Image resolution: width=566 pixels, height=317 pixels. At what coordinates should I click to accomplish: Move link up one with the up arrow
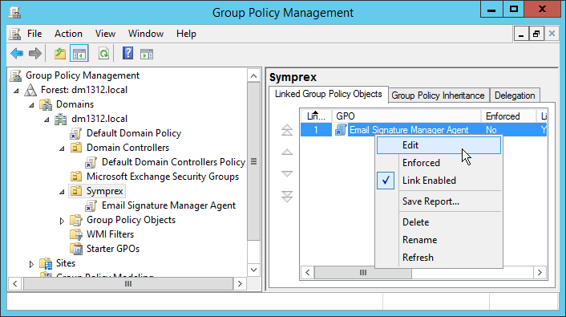(287, 152)
